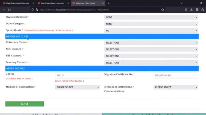Image resolution: width=206 pixels, height=115 pixels.
Task: Click the Physical Handicap label
Action: click(17, 17)
